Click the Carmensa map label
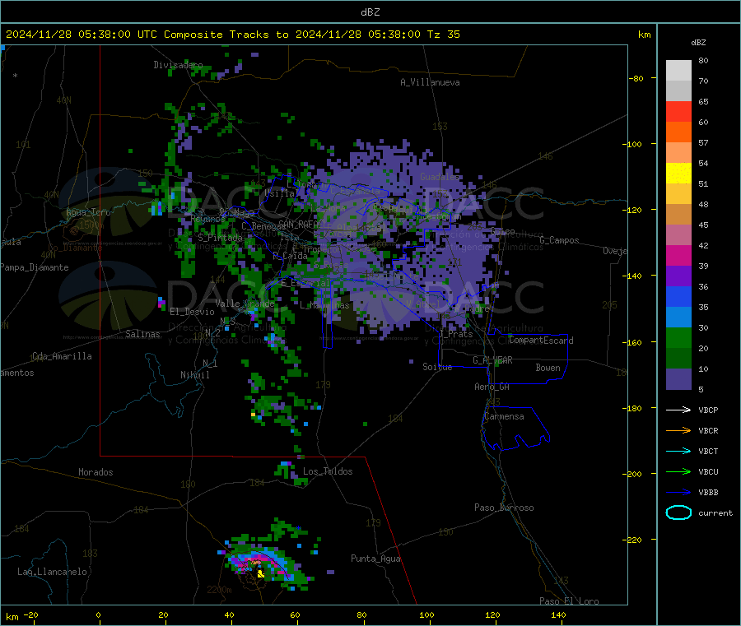741x626 pixels. [504, 416]
